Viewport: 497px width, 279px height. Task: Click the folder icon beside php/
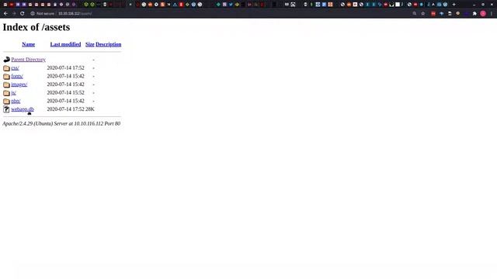pyautogui.click(x=6, y=101)
